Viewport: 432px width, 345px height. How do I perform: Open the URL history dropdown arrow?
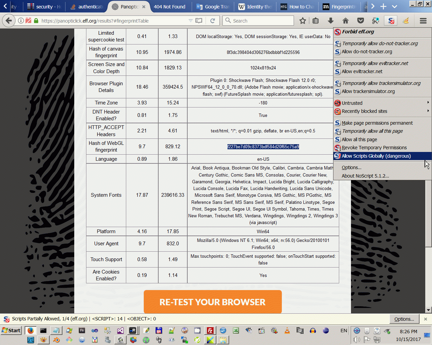coord(191,21)
